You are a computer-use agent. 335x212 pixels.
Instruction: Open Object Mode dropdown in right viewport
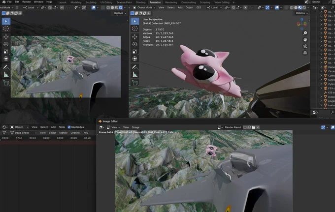coord(144,7)
